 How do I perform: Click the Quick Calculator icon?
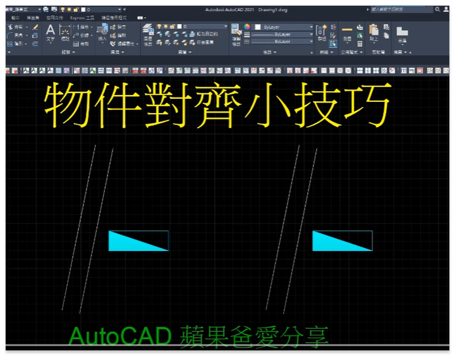(360, 44)
